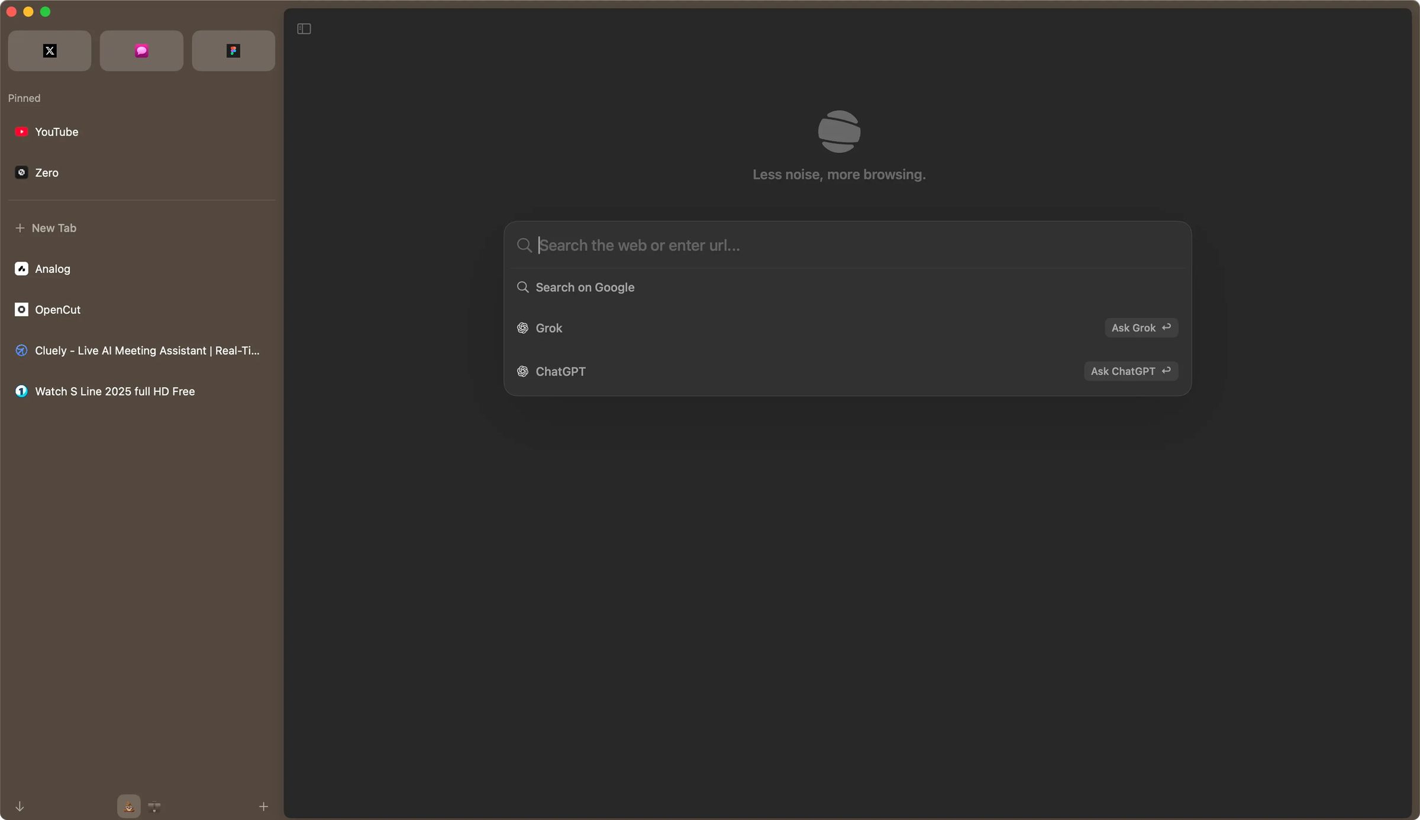
Task: Open the X essential tab
Action: pos(49,50)
